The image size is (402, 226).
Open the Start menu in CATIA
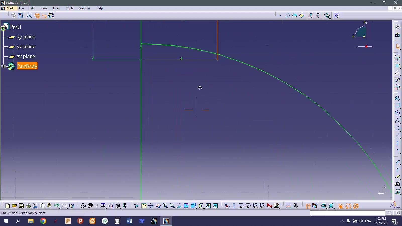(x=10, y=8)
